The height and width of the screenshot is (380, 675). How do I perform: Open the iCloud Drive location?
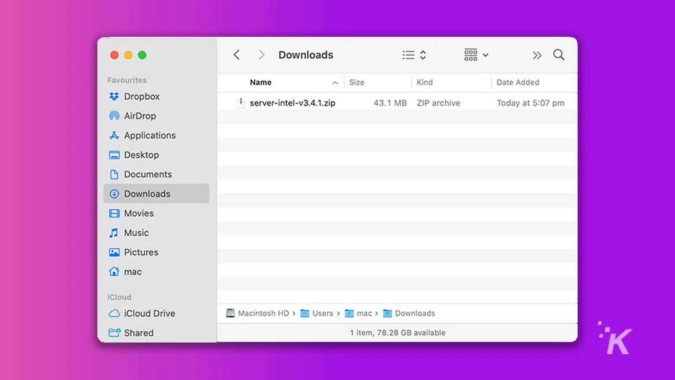click(x=149, y=313)
